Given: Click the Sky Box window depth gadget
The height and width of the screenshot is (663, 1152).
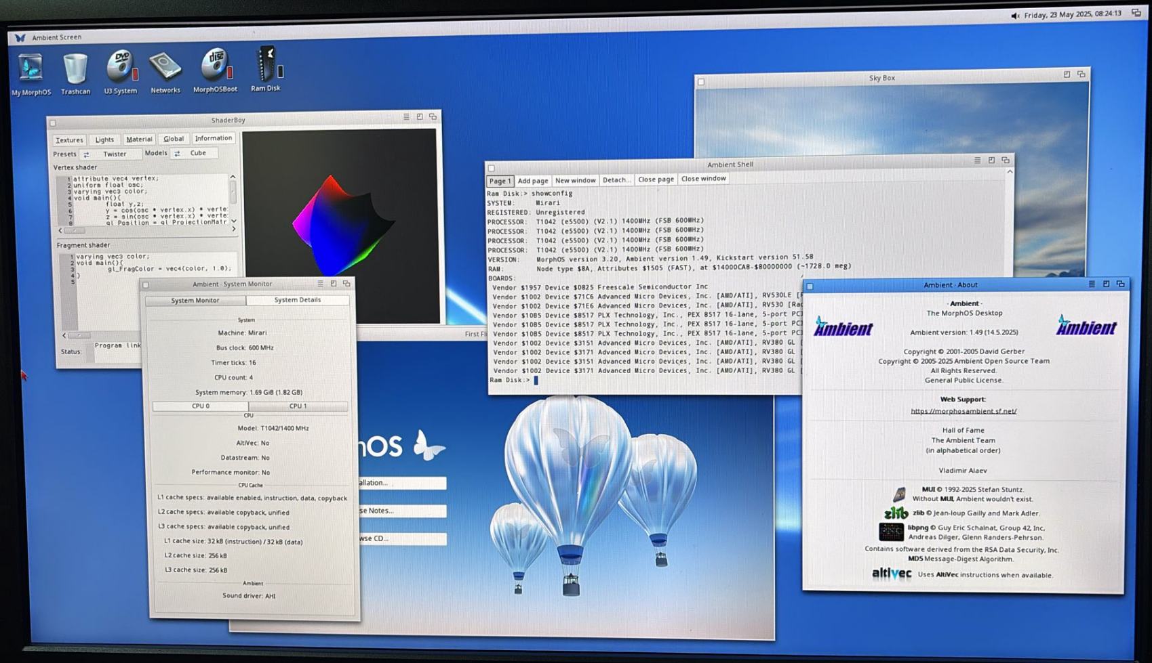Looking at the screenshot, I should pyautogui.click(x=1081, y=74).
